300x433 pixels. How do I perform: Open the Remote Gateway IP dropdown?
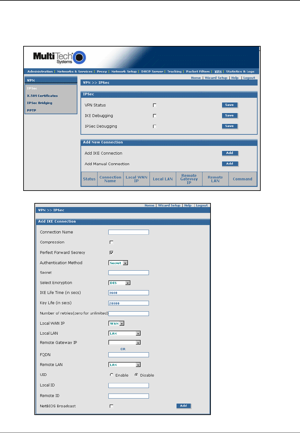click(124, 343)
